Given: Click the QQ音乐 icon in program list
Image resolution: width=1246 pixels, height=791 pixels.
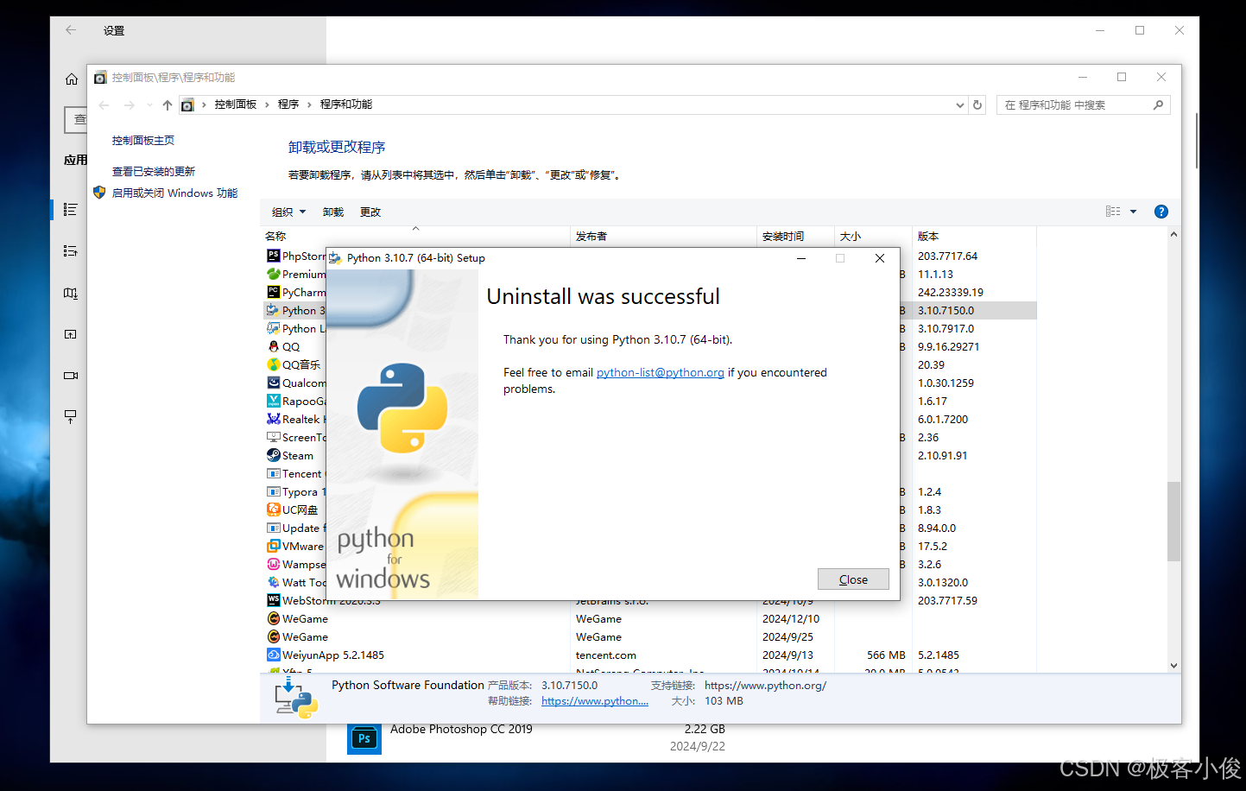Looking at the screenshot, I should point(273,364).
